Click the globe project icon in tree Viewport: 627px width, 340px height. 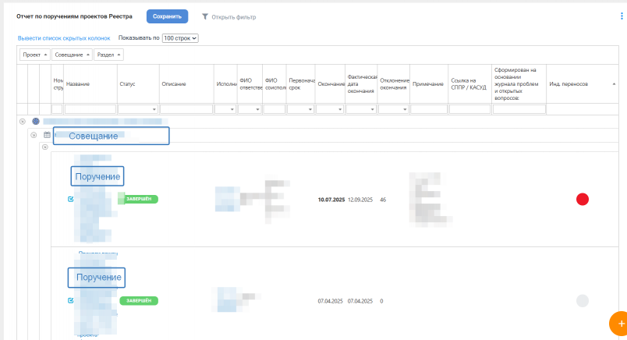[x=35, y=122]
